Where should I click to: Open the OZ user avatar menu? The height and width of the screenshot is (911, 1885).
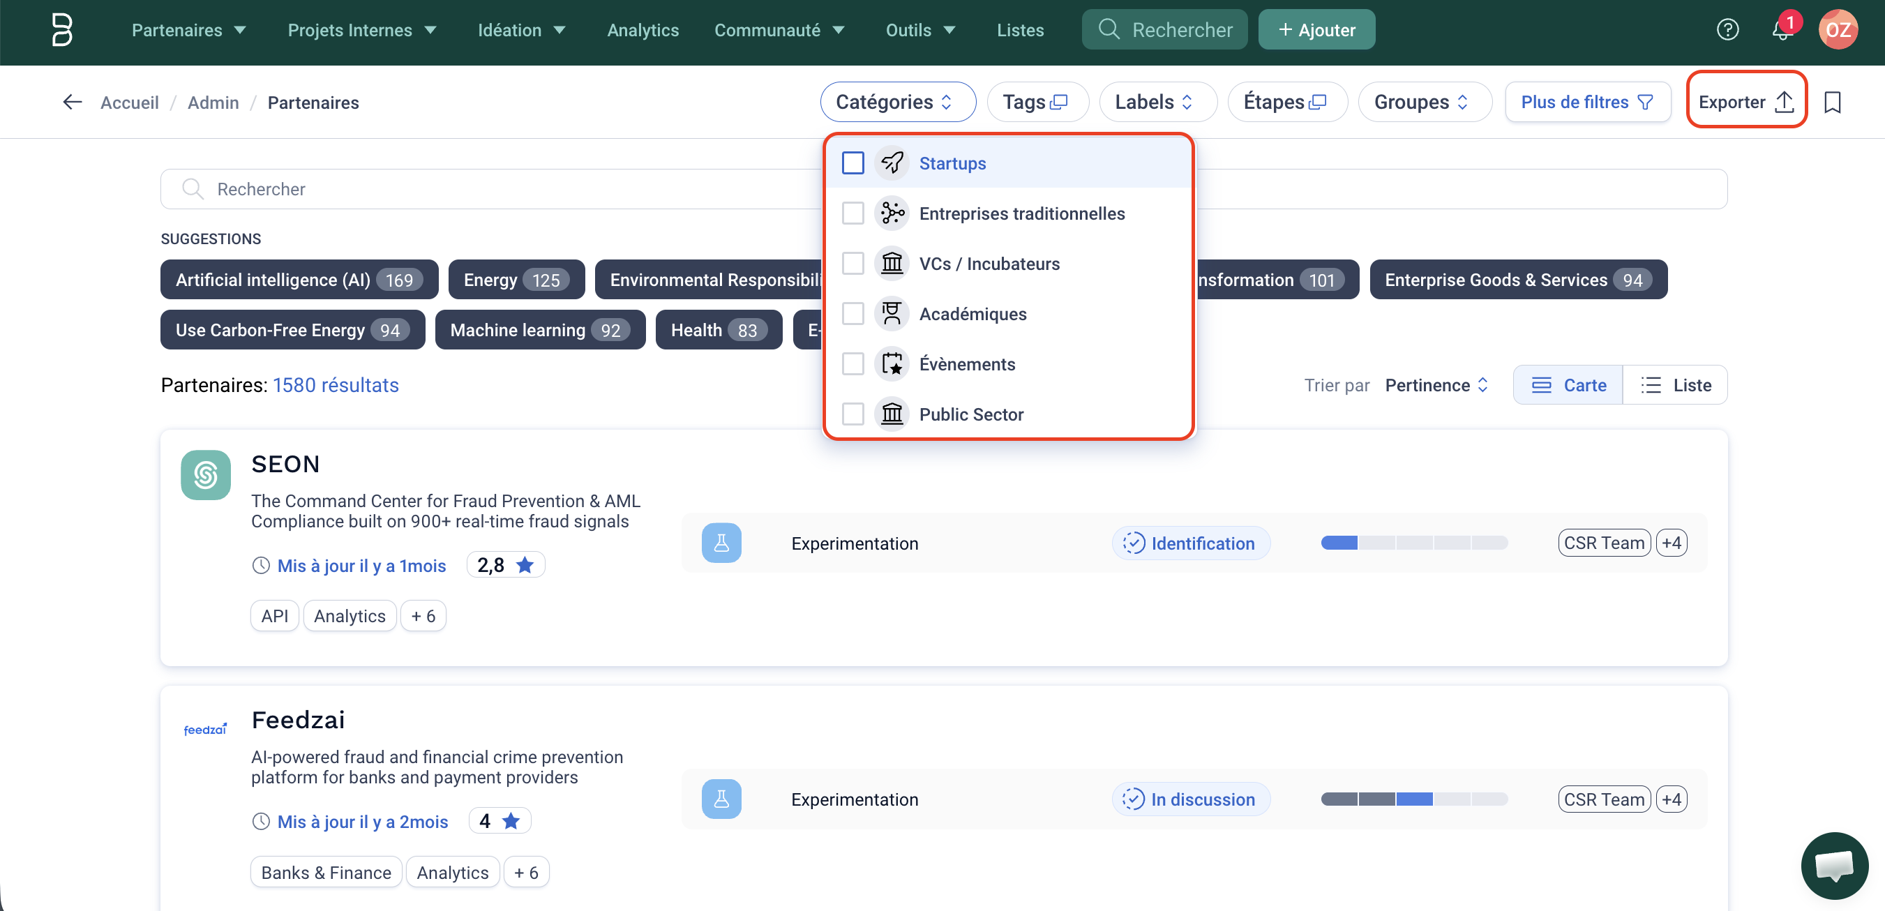coord(1838,30)
